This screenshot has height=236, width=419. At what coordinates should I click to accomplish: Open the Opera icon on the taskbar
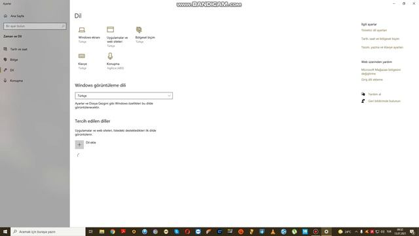[187, 231]
